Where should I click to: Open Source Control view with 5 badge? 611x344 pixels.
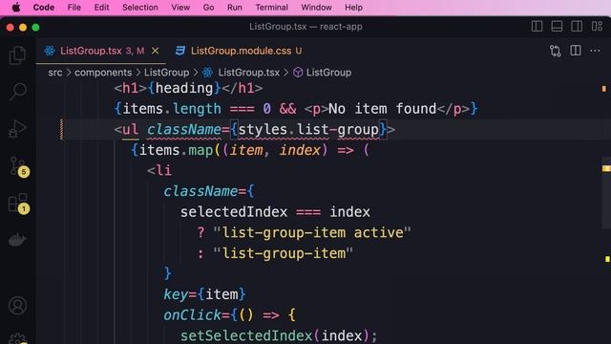18,166
